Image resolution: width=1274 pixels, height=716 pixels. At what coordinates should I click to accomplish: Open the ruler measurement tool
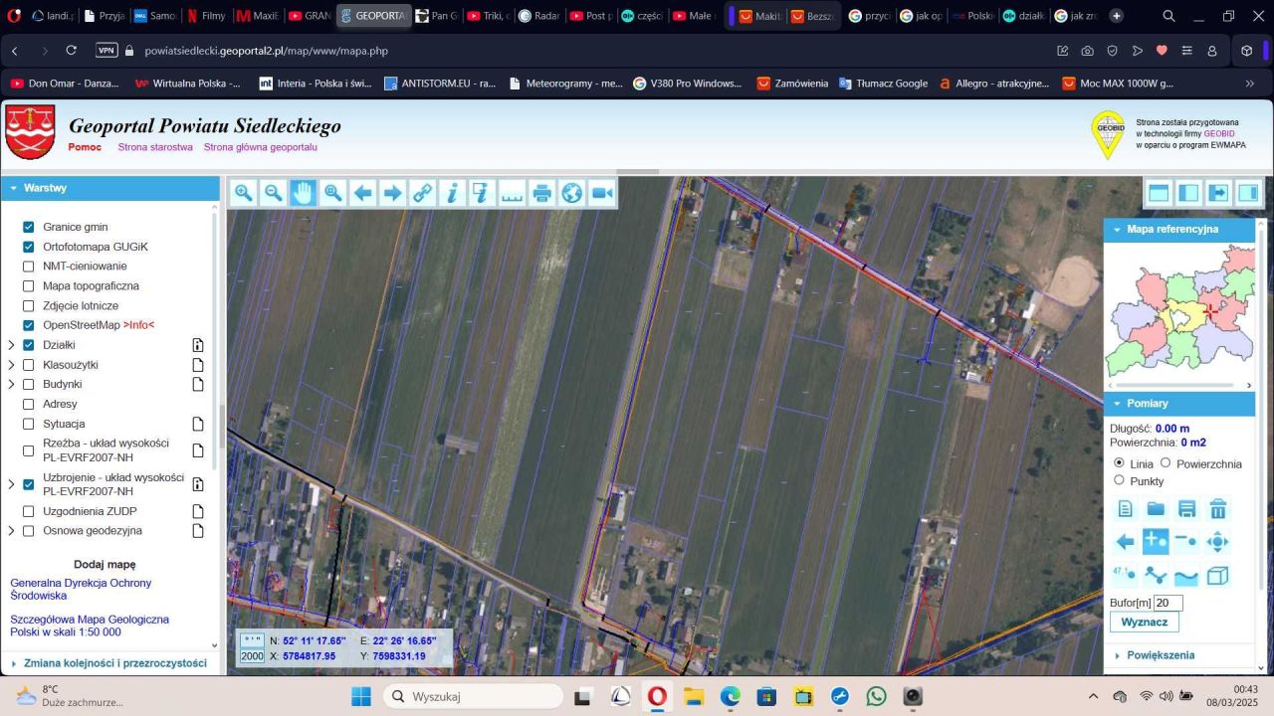tap(512, 193)
